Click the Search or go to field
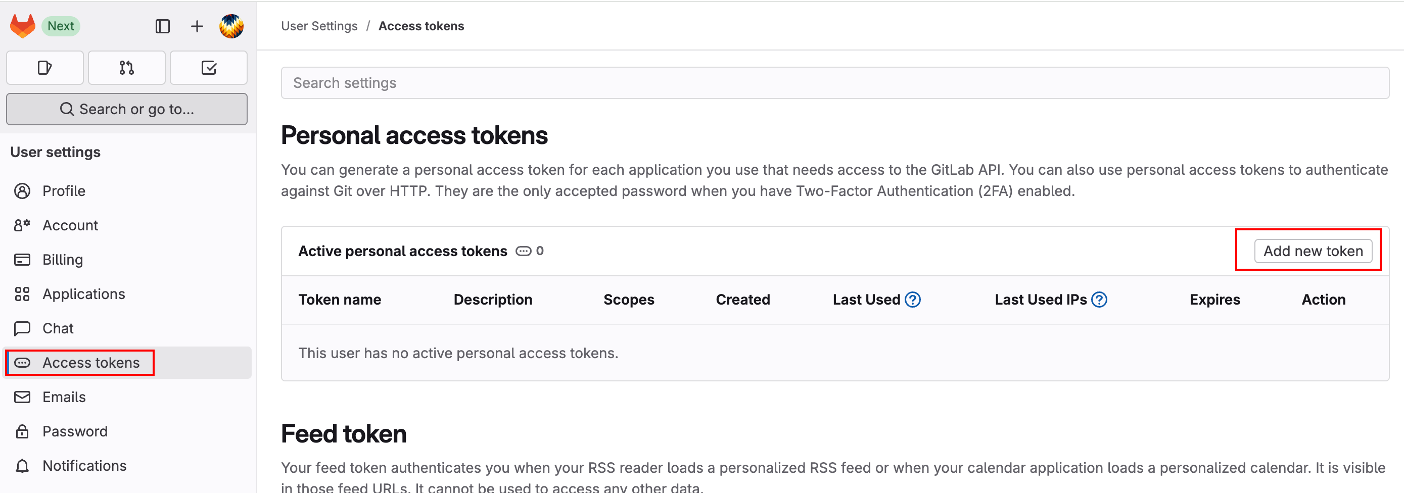This screenshot has height=493, width=1404. tap(126, 109)
